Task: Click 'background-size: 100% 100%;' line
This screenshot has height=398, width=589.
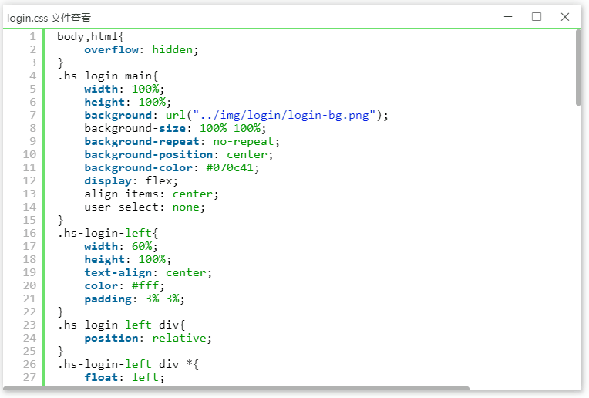Action: pos(176,128)
